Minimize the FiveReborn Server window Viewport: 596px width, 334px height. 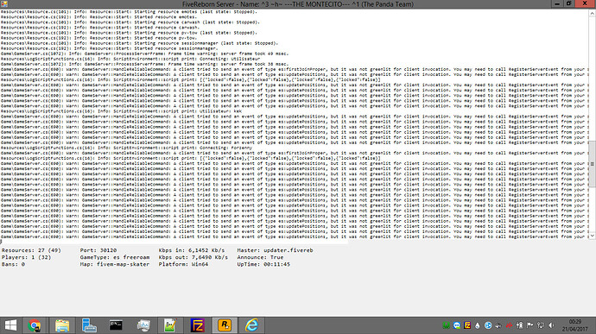tap(557, 3)
